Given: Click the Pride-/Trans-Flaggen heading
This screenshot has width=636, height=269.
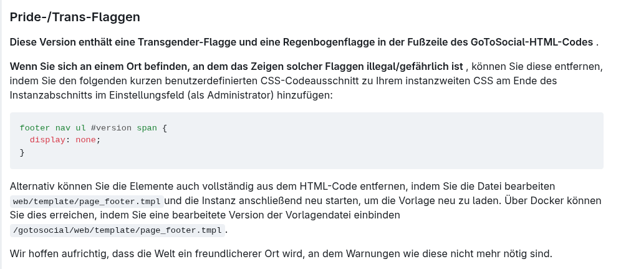Looking at the screenshot, I should point(75,17).
